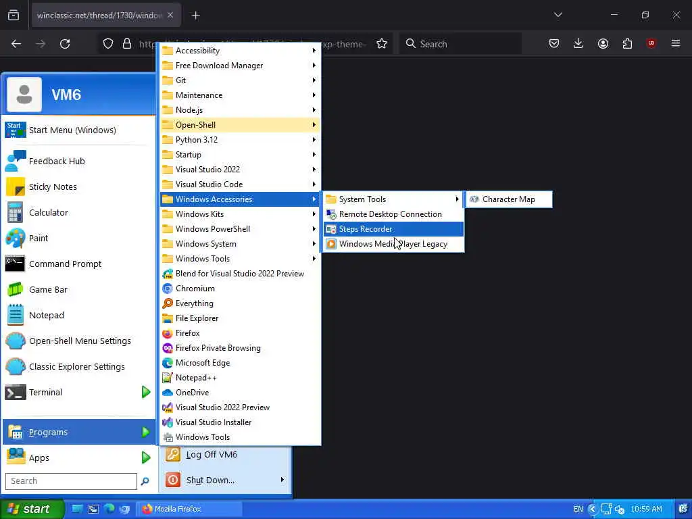Click the uBlock Origin toolbar icon
The width and height of the screenshot is (692, 519).
(651, 43)
